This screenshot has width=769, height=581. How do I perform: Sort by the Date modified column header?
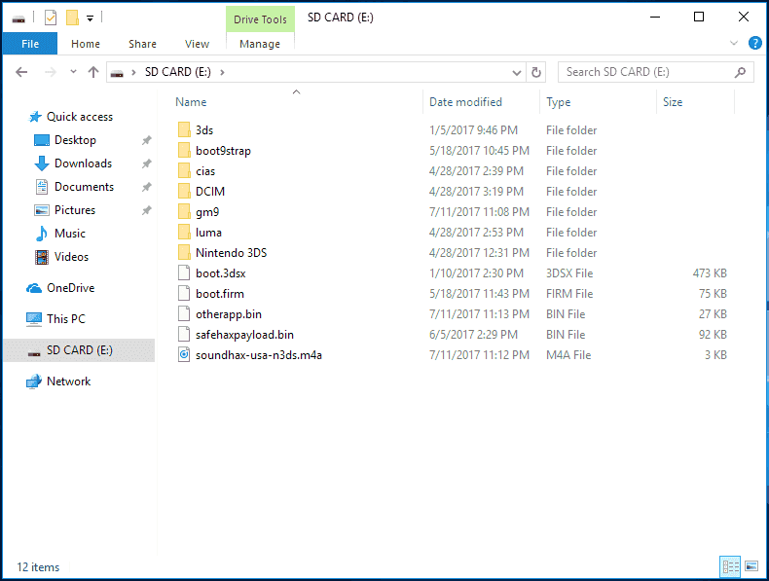tap(465, 102)
